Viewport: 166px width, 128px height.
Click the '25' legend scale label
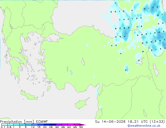click(x=51, y=127)
